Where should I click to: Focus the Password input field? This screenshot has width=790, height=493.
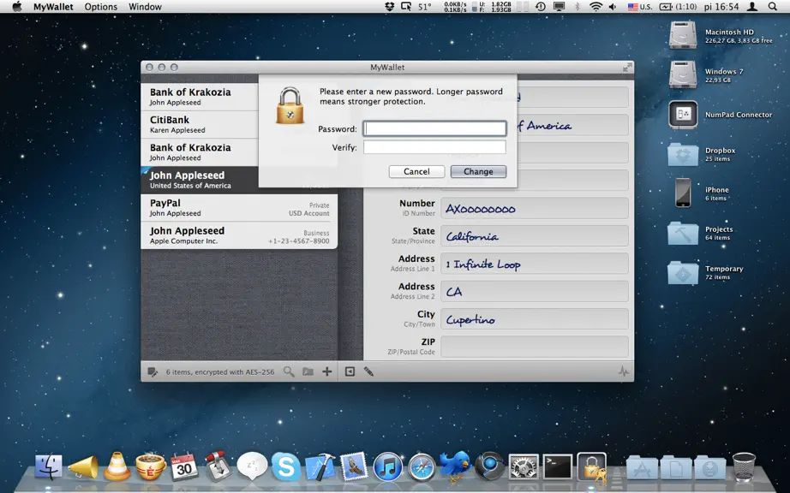point(434,128)
